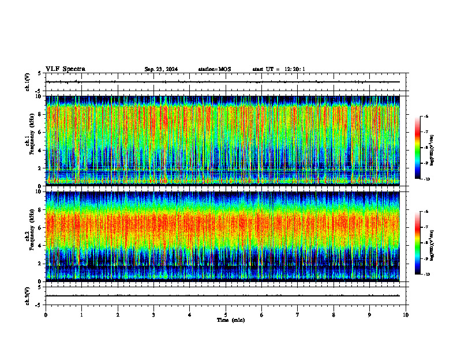Click the ch.2 spectrogram plot area
The width and height of the screenshot is (457, 353).
point(223,236)
